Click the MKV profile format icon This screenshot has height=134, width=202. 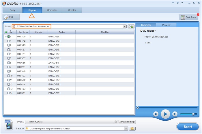pos(8,125)
